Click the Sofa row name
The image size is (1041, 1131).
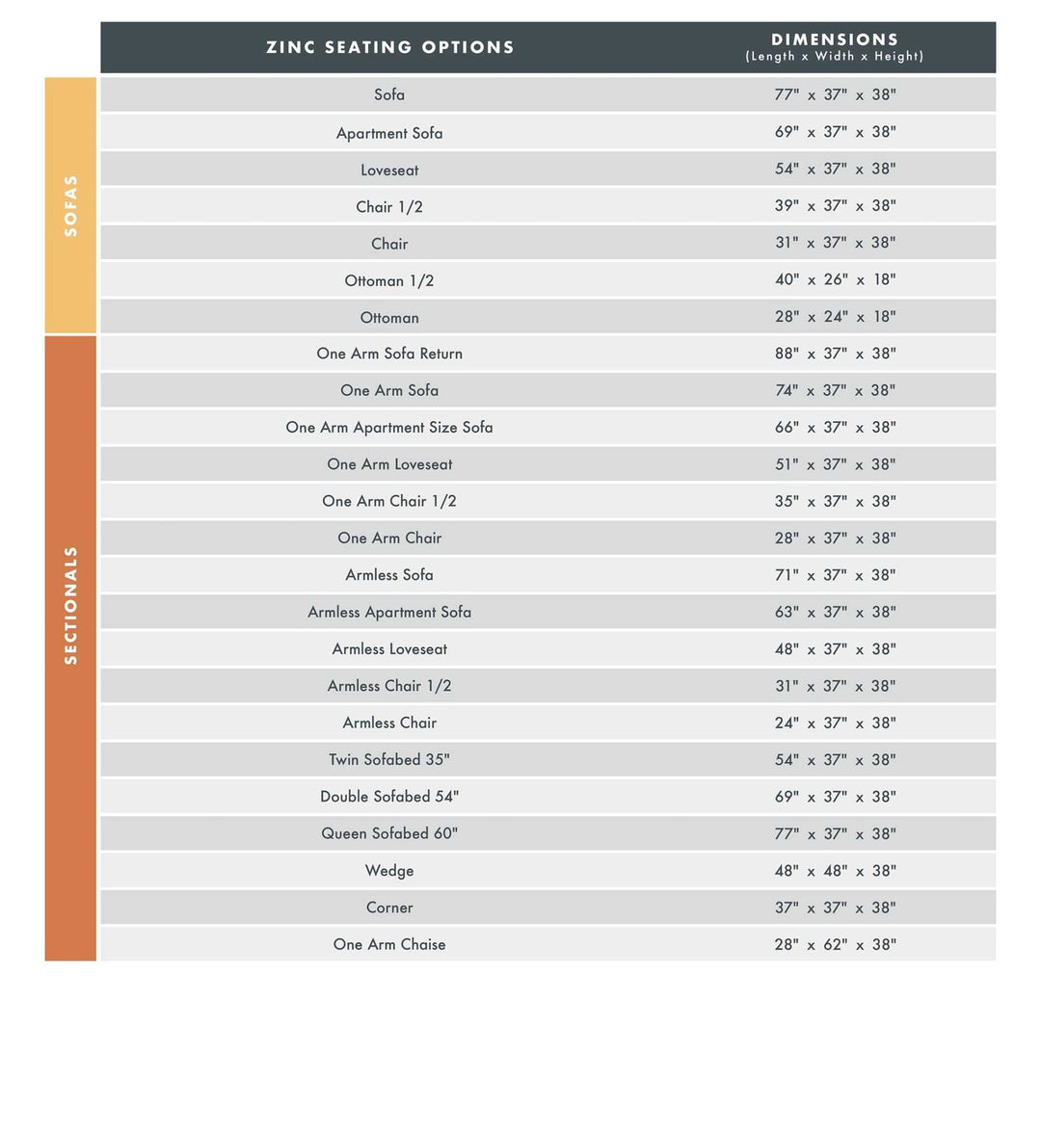pos(389,94)
